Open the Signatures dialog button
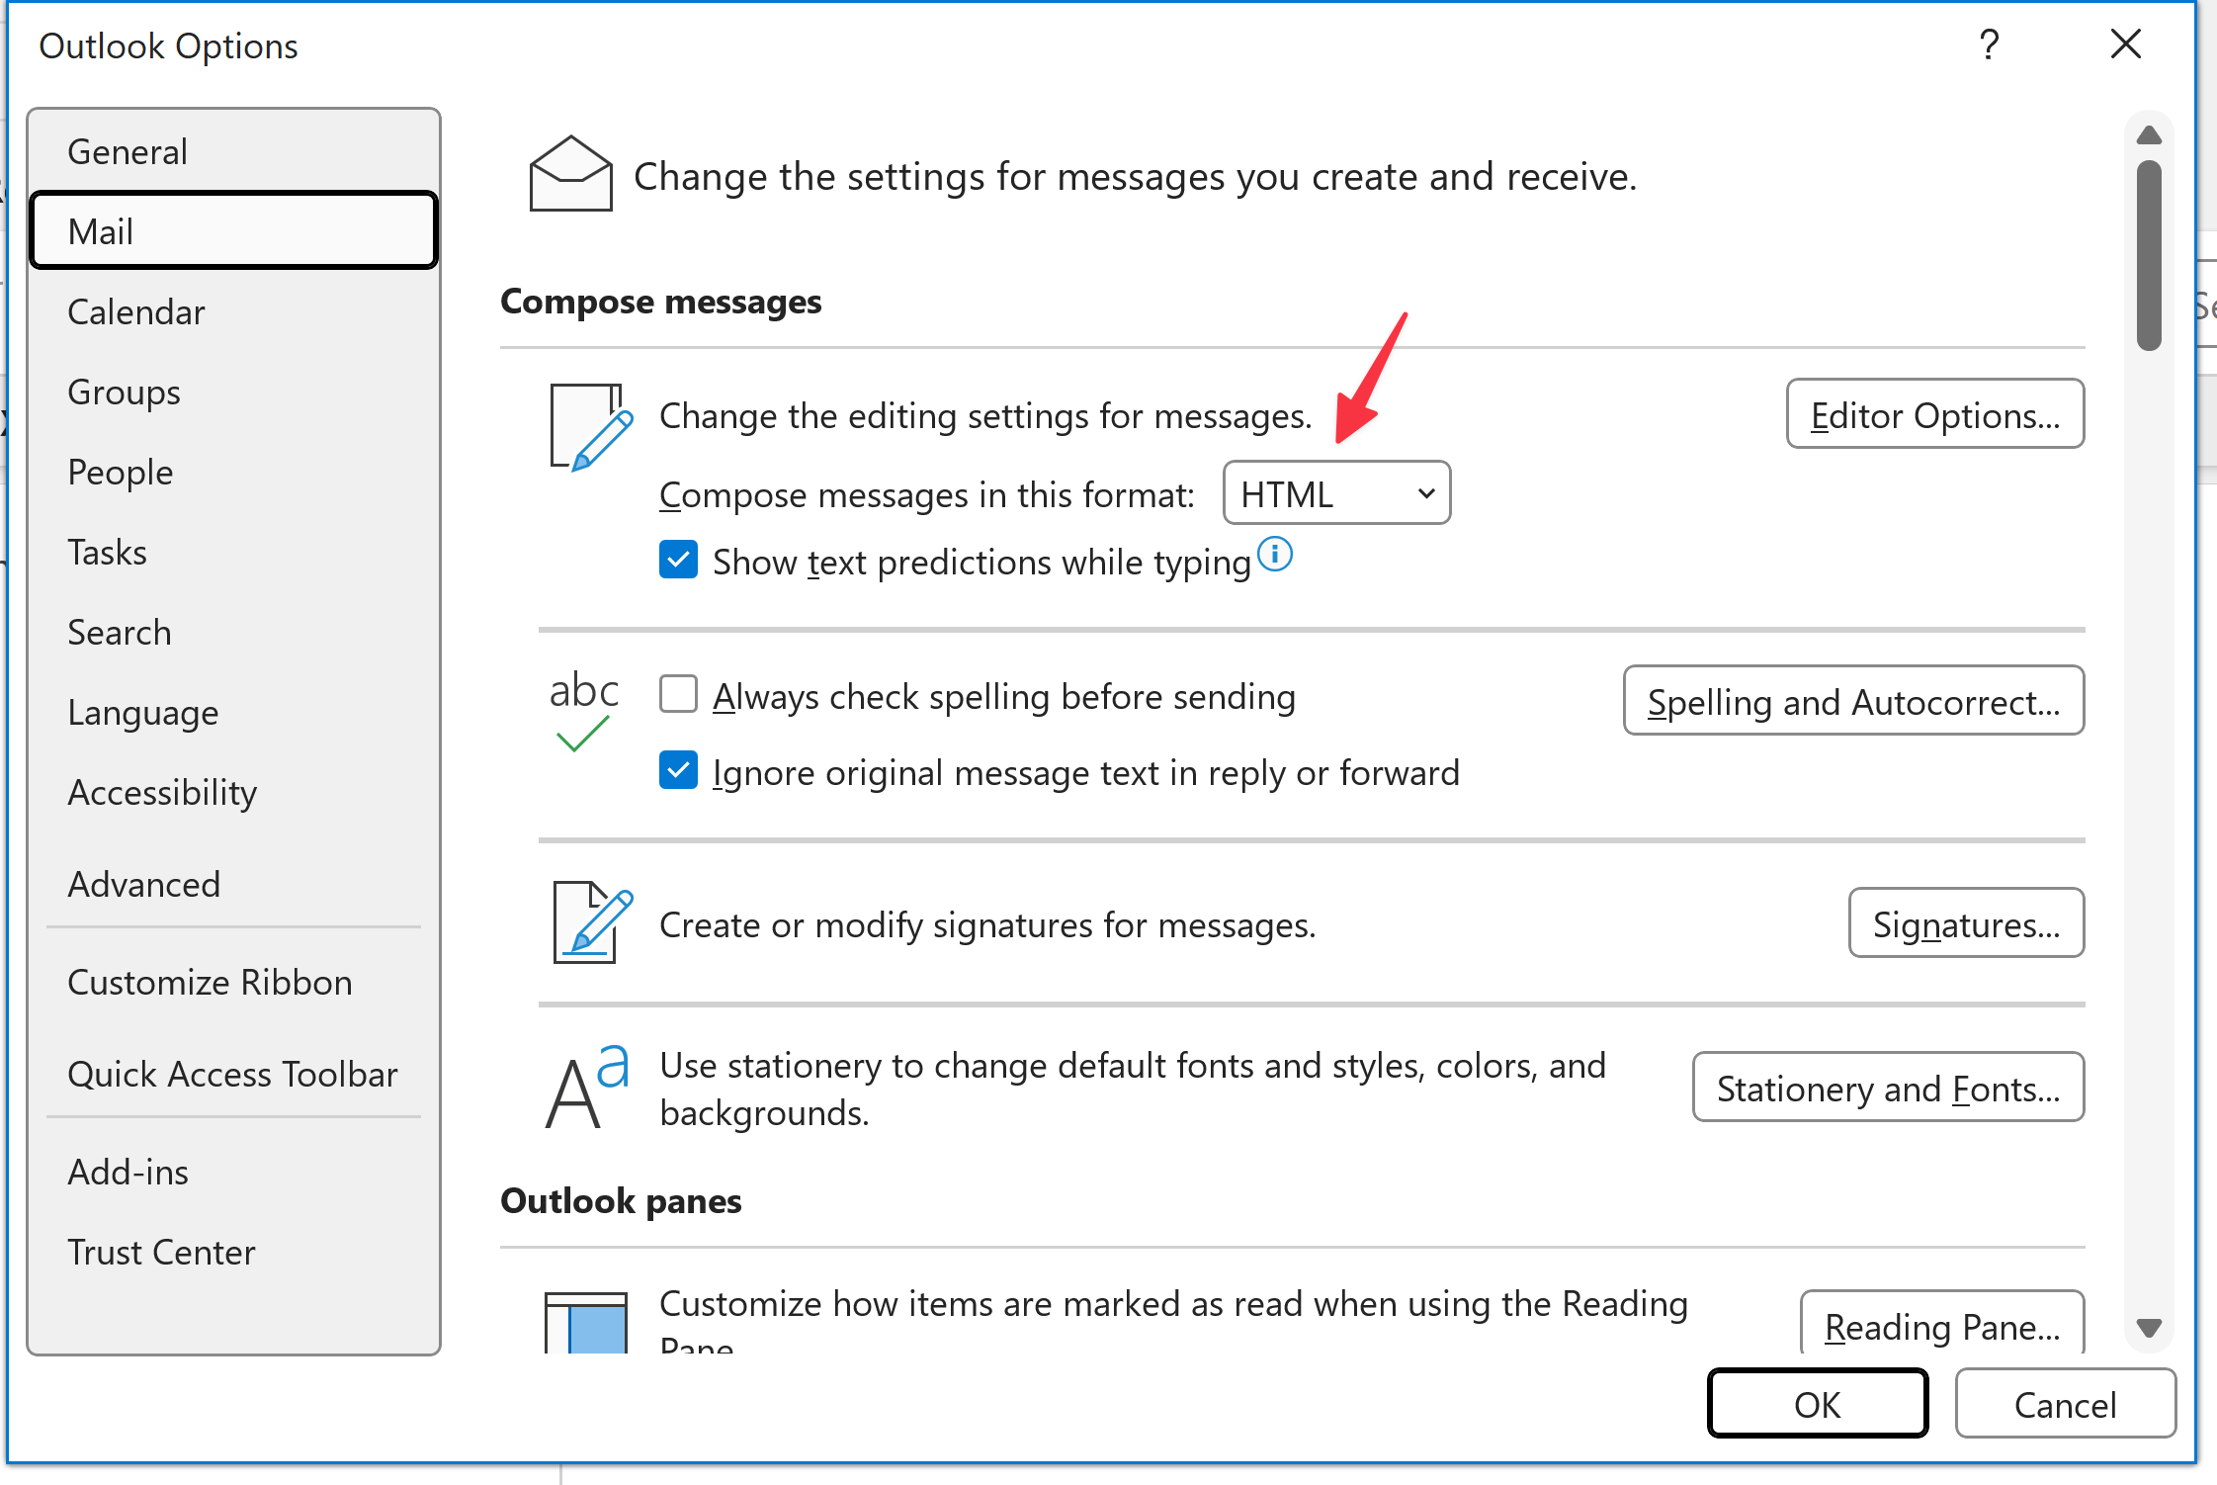The image size is (2217, 1485). (x=1966, y=923)
